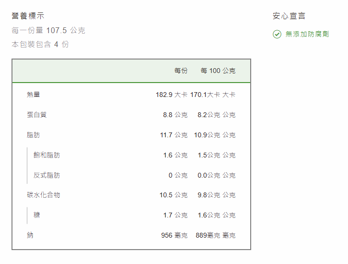
Task: Select the 安心宣言 heading
Action: (x=289, y=16)
